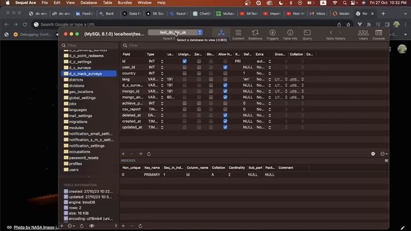Toggle Allow Null for mongo_an... field
The width and height of the screenshot is (411, 231).
[x=225, y=97]
